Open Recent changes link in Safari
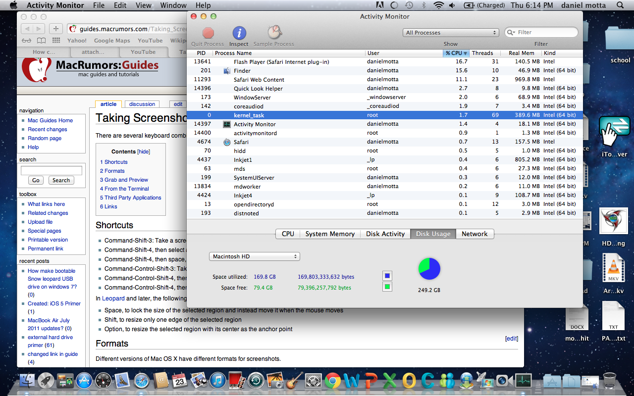This screenshot has width=634, height=396. pyautogui.click(x=48, y=129)
